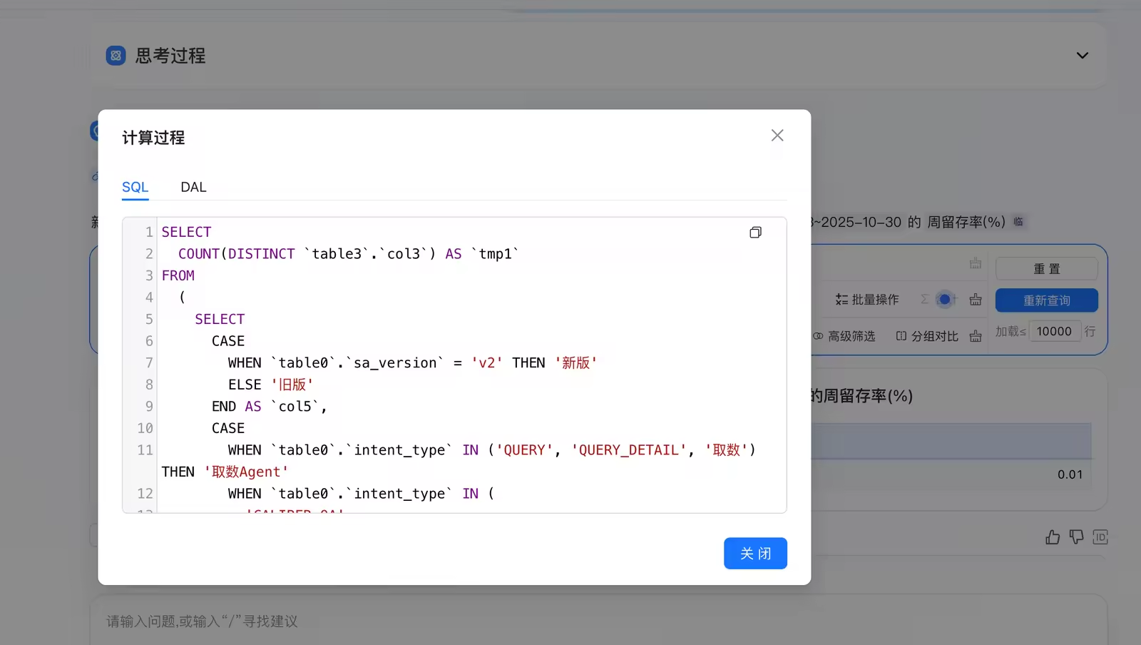
Task: Open 分组对比 option
Action: coord(927,336)
